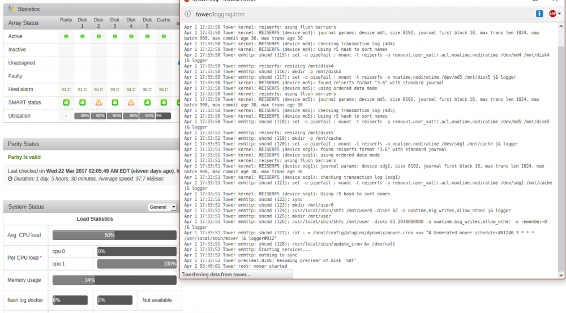Click Disk 2 utilization bar 92%
The image size is (566, 313).
click(98, 116)
